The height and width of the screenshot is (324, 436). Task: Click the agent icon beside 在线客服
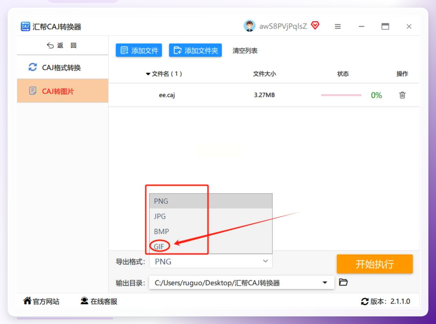(84, 301)
